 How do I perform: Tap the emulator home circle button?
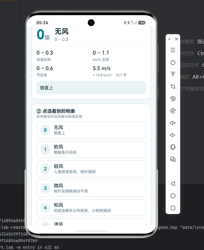coord(173,196)
